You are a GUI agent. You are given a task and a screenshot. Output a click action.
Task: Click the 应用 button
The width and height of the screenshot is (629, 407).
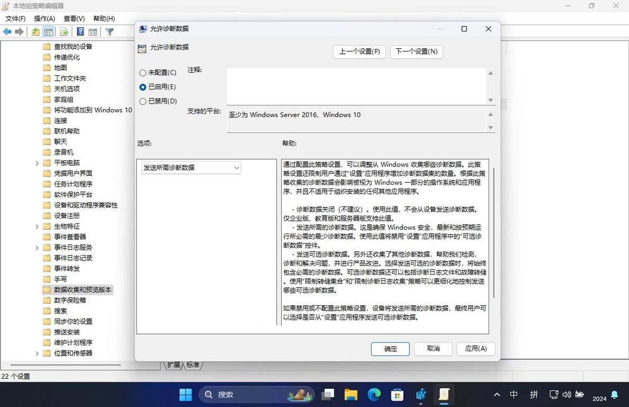point(476,349)
